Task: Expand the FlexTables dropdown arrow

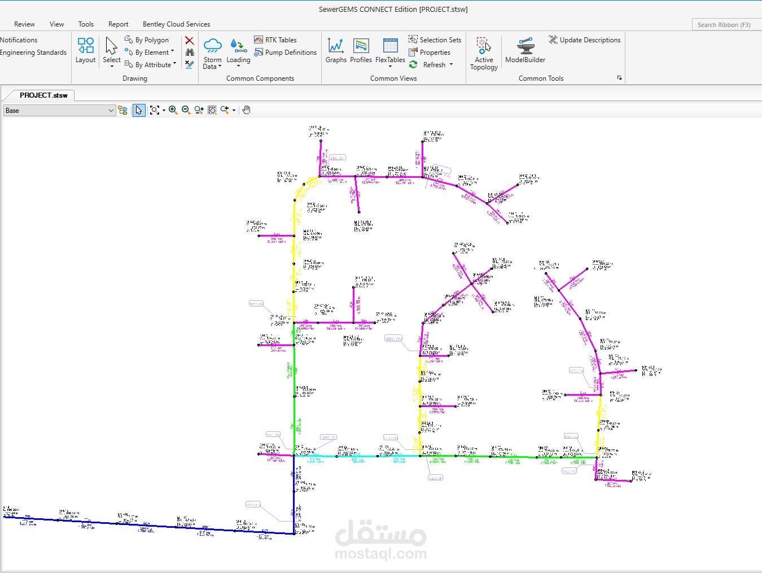Action: coord(390,67)
